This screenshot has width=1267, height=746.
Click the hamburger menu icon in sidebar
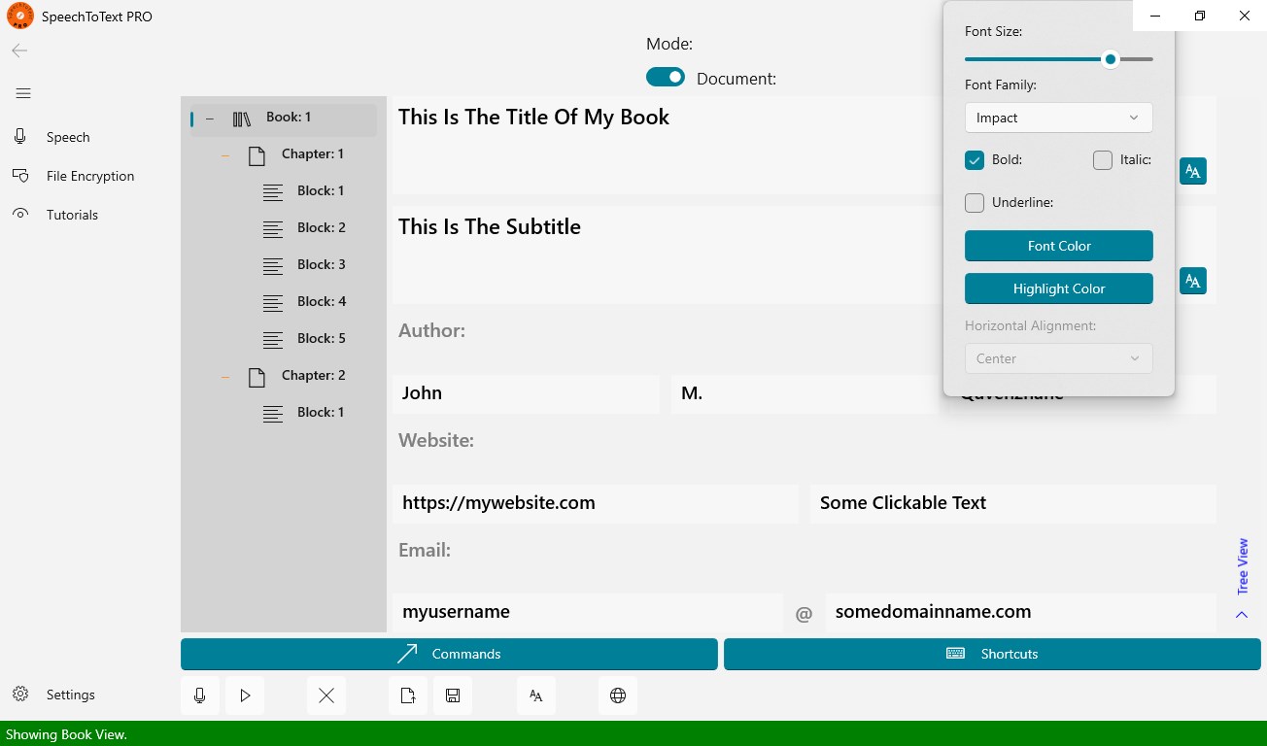pyautogui.click(x=23, y=93)
